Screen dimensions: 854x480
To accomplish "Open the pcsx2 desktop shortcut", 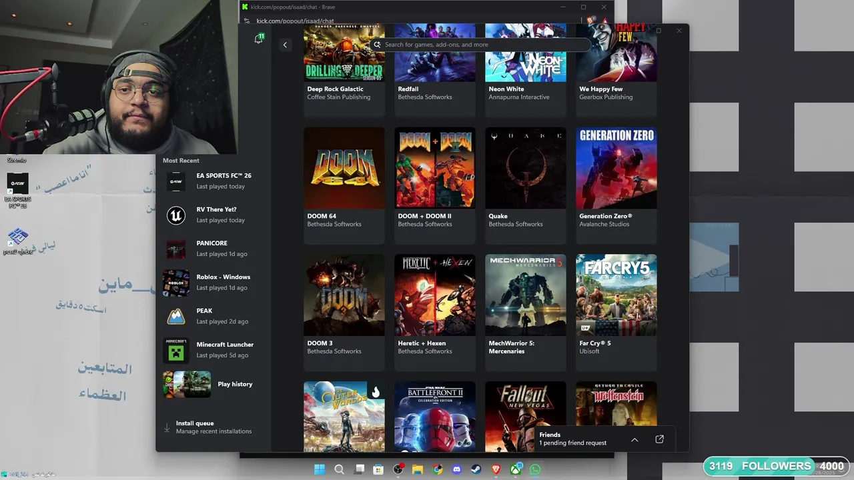I will click(18, 241).
